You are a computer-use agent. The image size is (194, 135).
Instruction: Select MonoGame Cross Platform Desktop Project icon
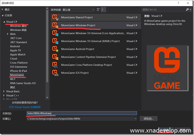pyautogui.click(x=55, y=64)
